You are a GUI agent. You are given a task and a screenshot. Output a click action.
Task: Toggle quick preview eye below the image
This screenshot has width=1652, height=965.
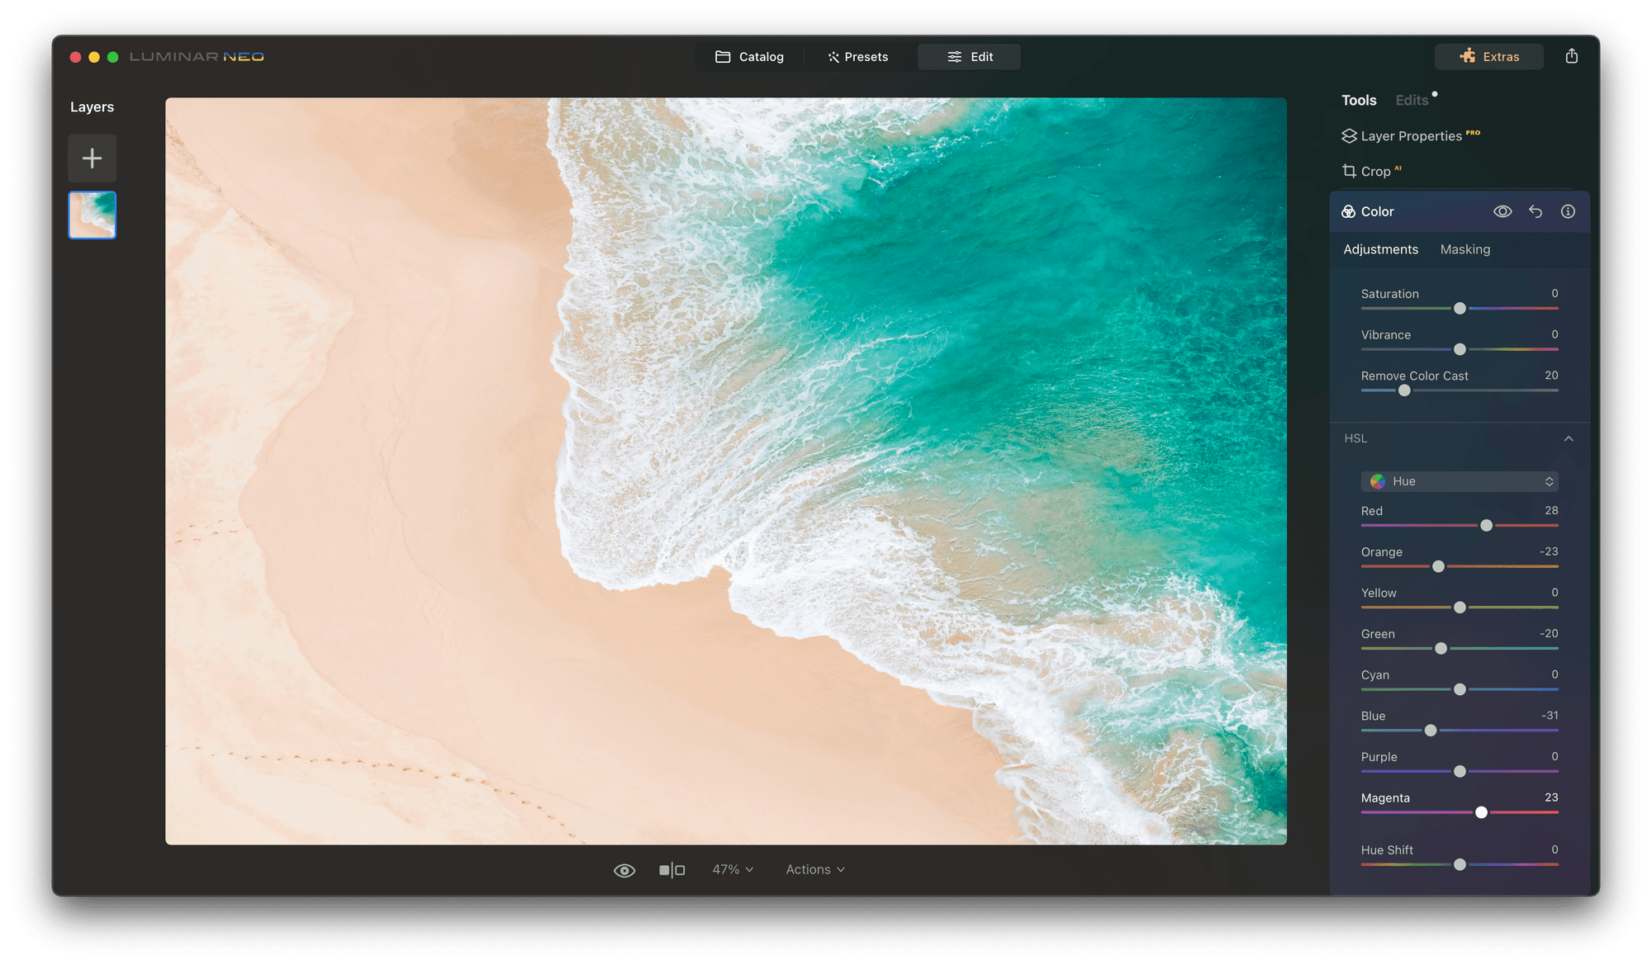coord(624,869)
